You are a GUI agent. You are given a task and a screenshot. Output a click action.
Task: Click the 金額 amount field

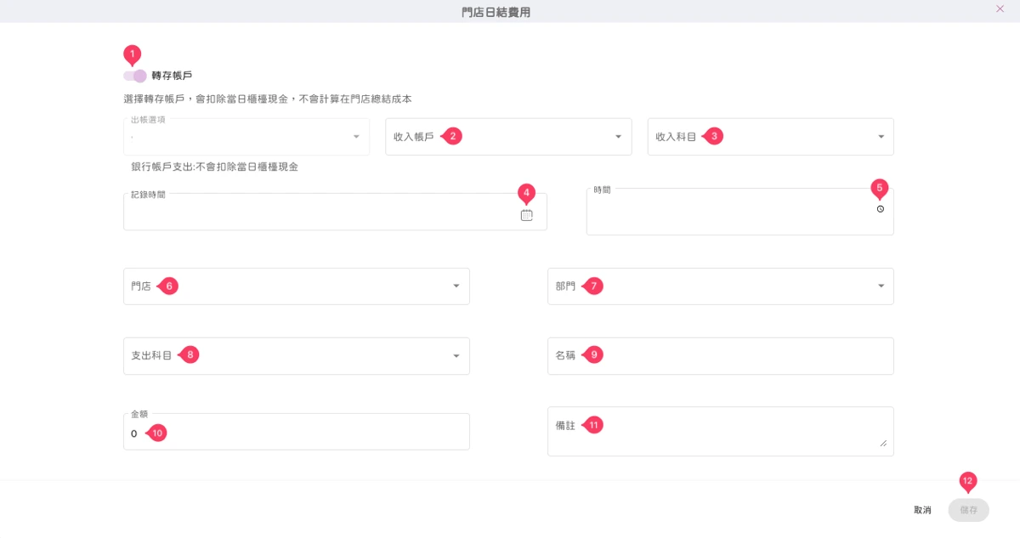tap(297, 432)
